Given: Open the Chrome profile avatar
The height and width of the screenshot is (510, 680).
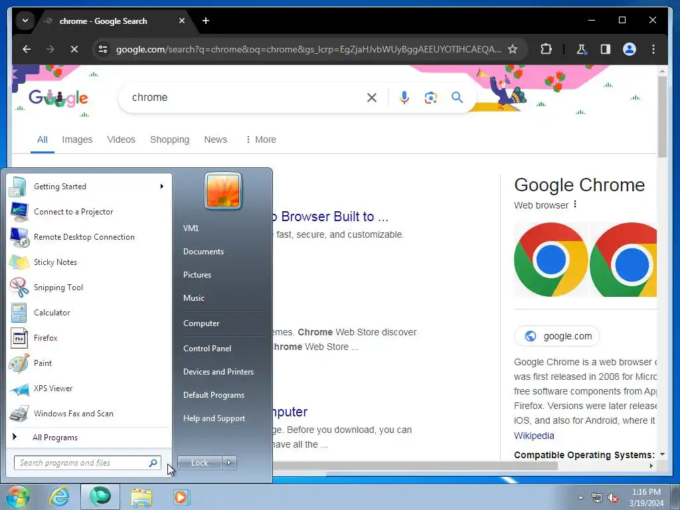Looking at the screenshot, I should [x=630, y=49].
